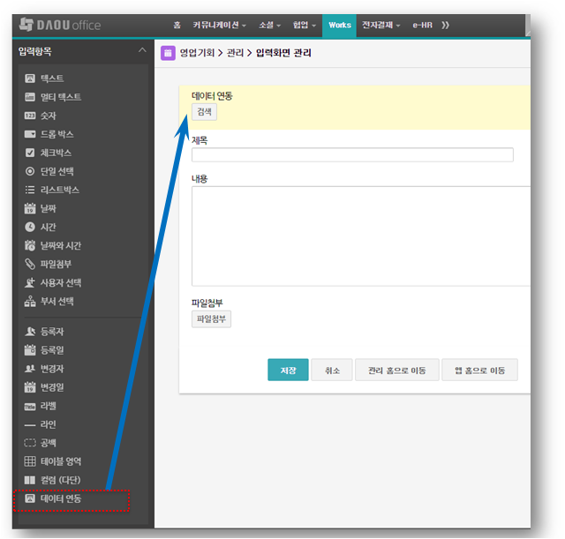The width and height of the screenshot is (565, 539).
Task: Click the 파일첨부 upload button
Action: click(x=211, y=319)
